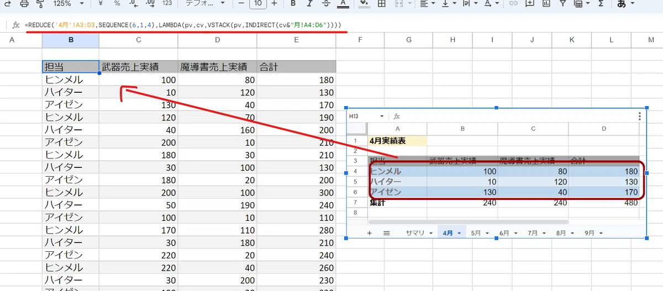Increase font size with plus button
This screenshot has width=663, height=291.
pyautogui.click(x=274, y=3)
